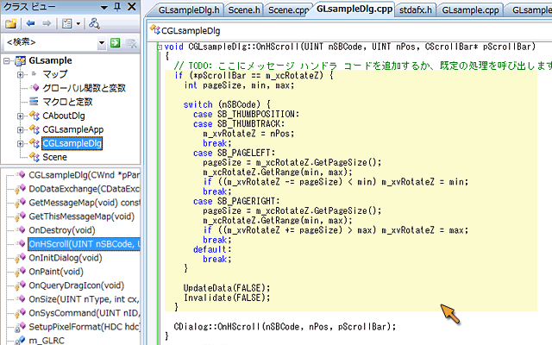Select the マップ tree item

[54, 74]
